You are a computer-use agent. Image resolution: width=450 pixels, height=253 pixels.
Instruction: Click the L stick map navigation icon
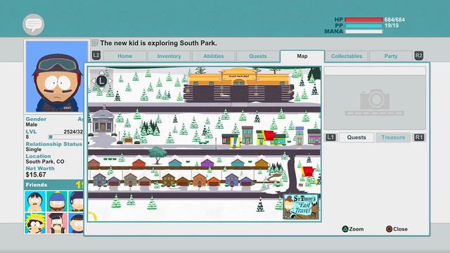click(101, 81)
